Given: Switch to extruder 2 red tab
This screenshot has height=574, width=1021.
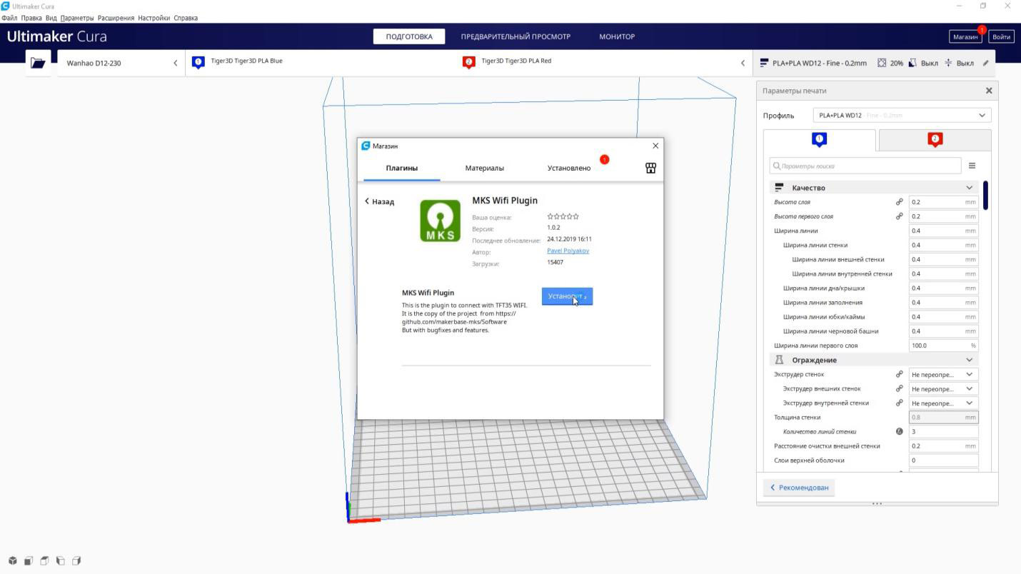Looking at the screenshot, I should tap(935, 140).
